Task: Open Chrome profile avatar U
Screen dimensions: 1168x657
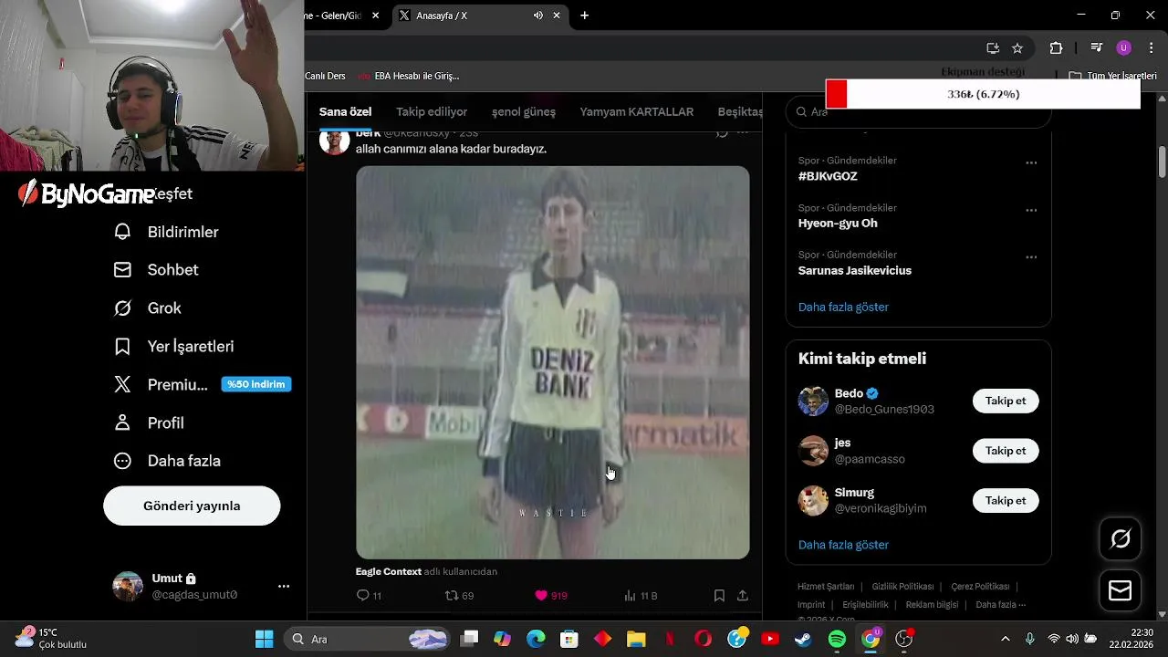Action: pos(1123,47)
